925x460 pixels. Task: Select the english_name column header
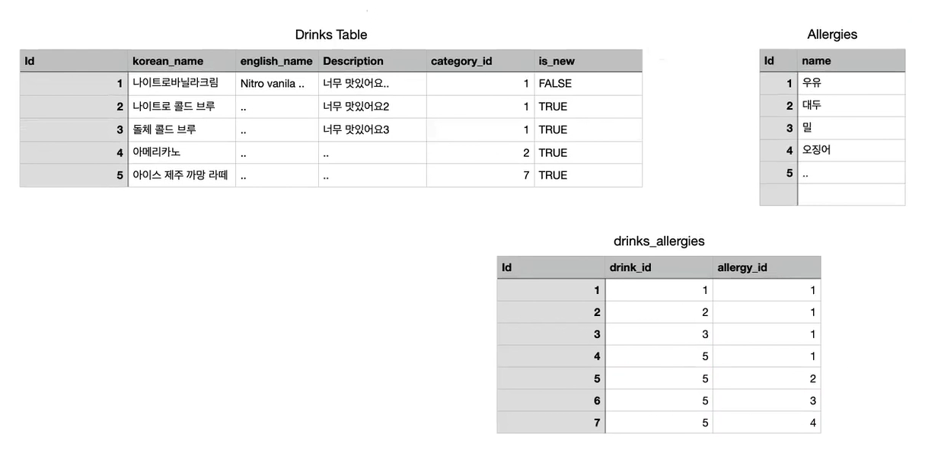(x=277, y=61)
